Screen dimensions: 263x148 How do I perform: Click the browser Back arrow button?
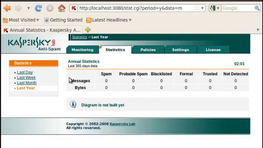pyautogui.click(x=7, y=8)
